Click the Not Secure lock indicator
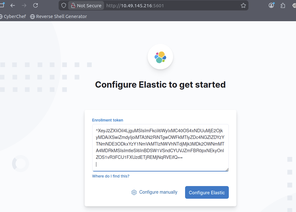This screenshot has width=296, height=212. (x=86, y=5)
